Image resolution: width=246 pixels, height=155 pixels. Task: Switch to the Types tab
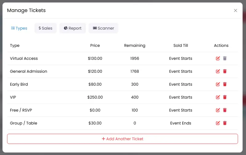tap(19, 28)
